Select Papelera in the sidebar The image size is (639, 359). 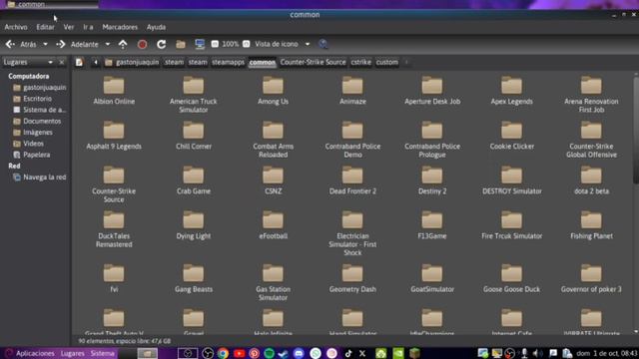32,155
